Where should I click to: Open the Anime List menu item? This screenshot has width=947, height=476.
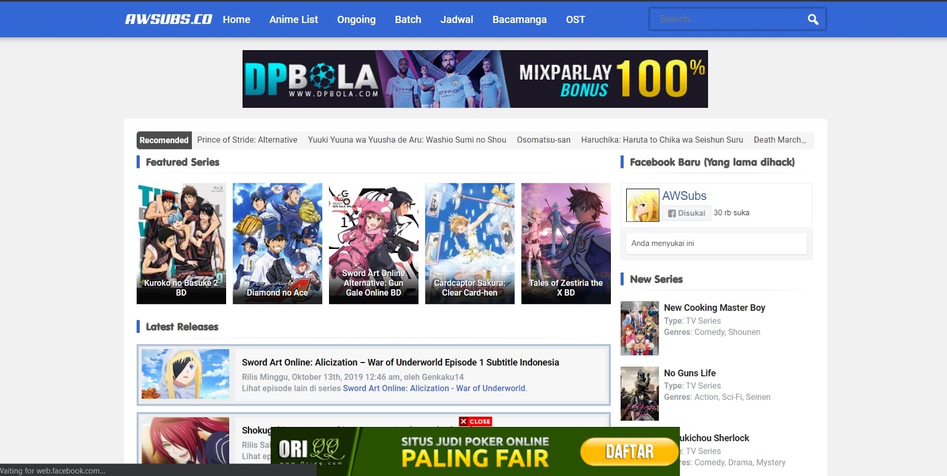pos(294,20)
